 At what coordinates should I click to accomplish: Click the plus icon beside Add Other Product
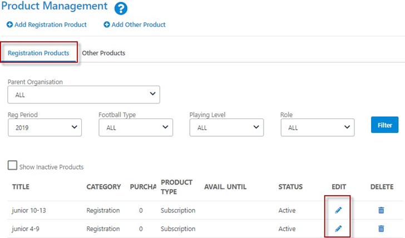click(106, 24)
